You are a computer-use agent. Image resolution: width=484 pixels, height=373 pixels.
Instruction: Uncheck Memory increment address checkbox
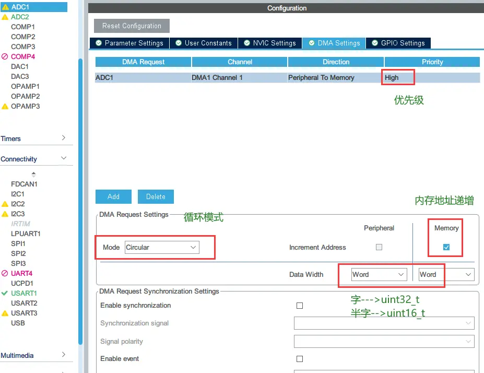(446, 247)
